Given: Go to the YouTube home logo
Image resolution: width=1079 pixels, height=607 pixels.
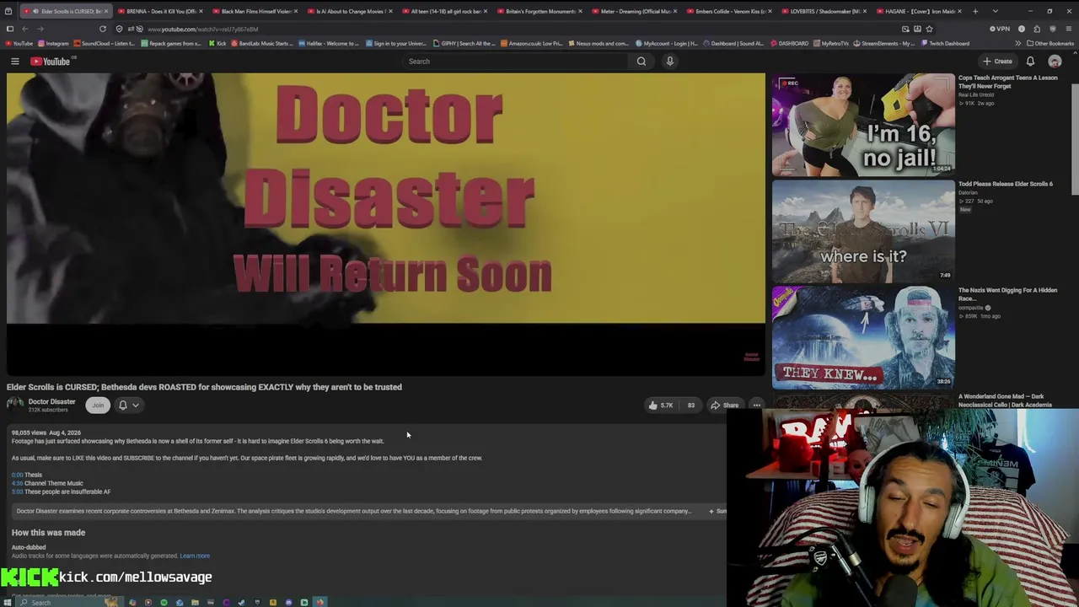Looking at the screenshot, I should pos(51,62).
